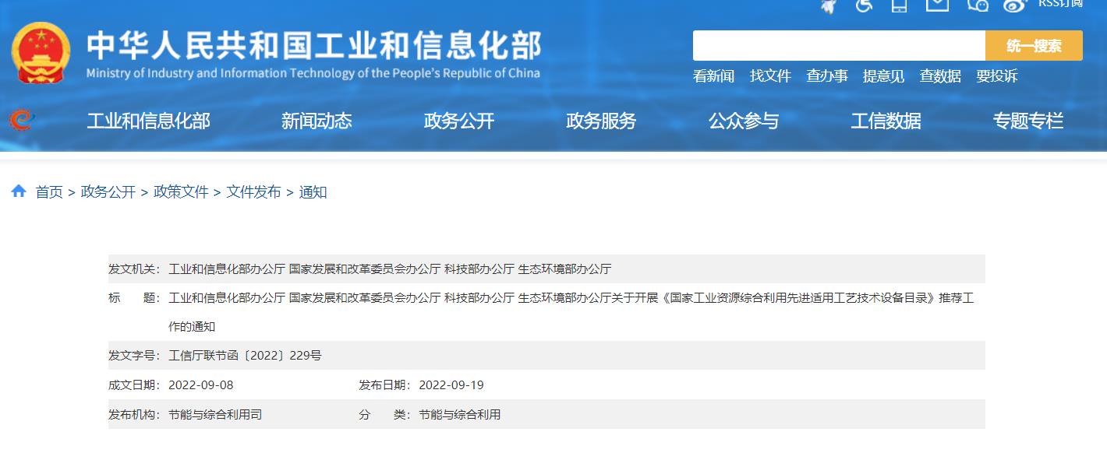Open the 政务服务 menu
The width and height of the screenshot is (1107, 453).
600,121
